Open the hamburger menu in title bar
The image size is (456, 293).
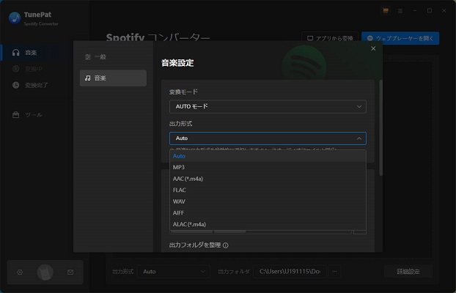click(400, 11)
